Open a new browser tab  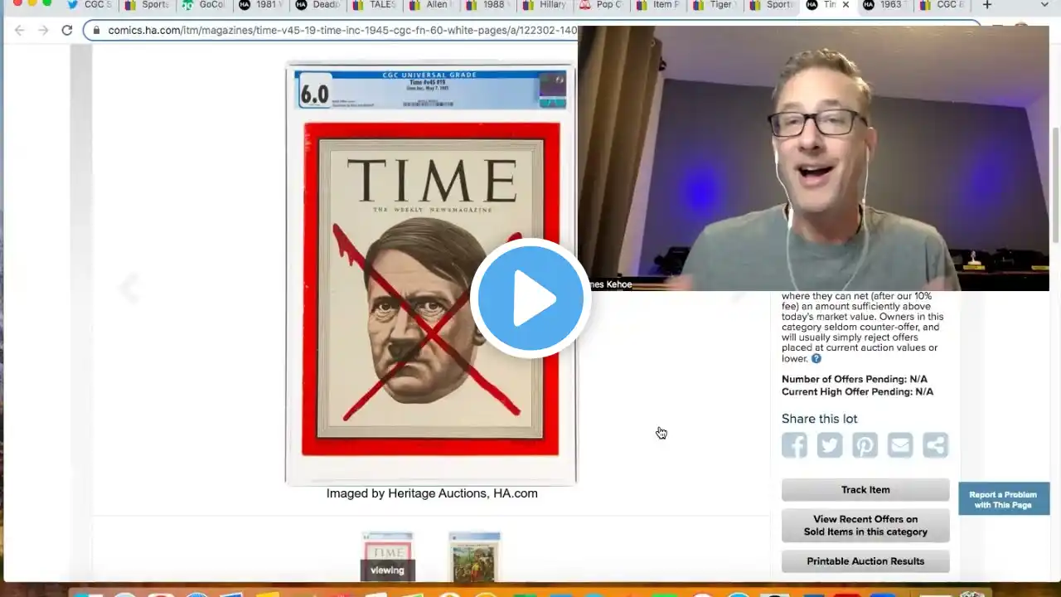[986, 5]
